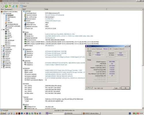
Task: Switch to CPU-Z taskbar button
Action: coord(55,113)
